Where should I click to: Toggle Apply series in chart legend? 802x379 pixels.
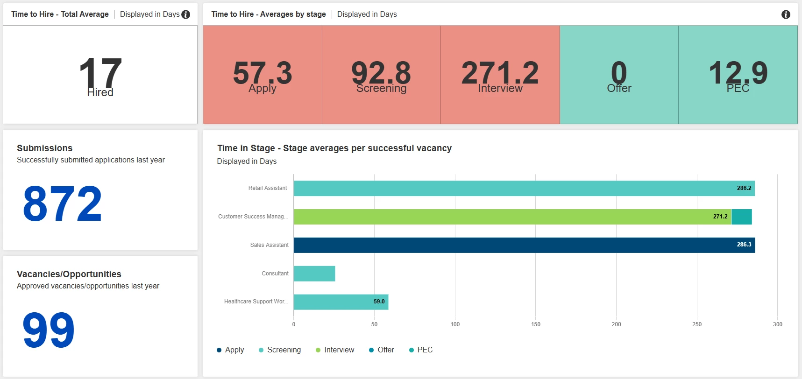click(231, 350)
